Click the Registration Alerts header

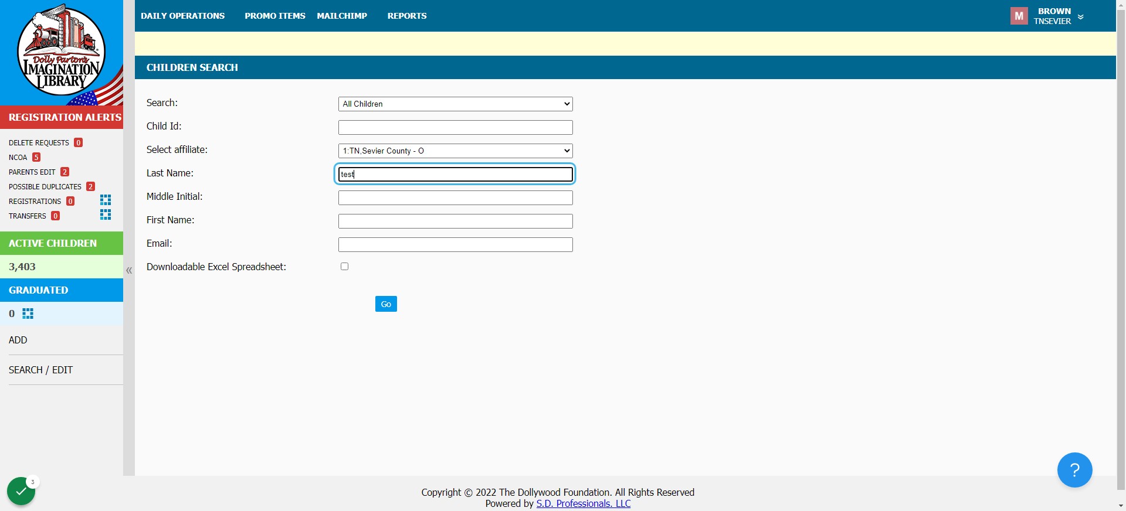point(62,117)
